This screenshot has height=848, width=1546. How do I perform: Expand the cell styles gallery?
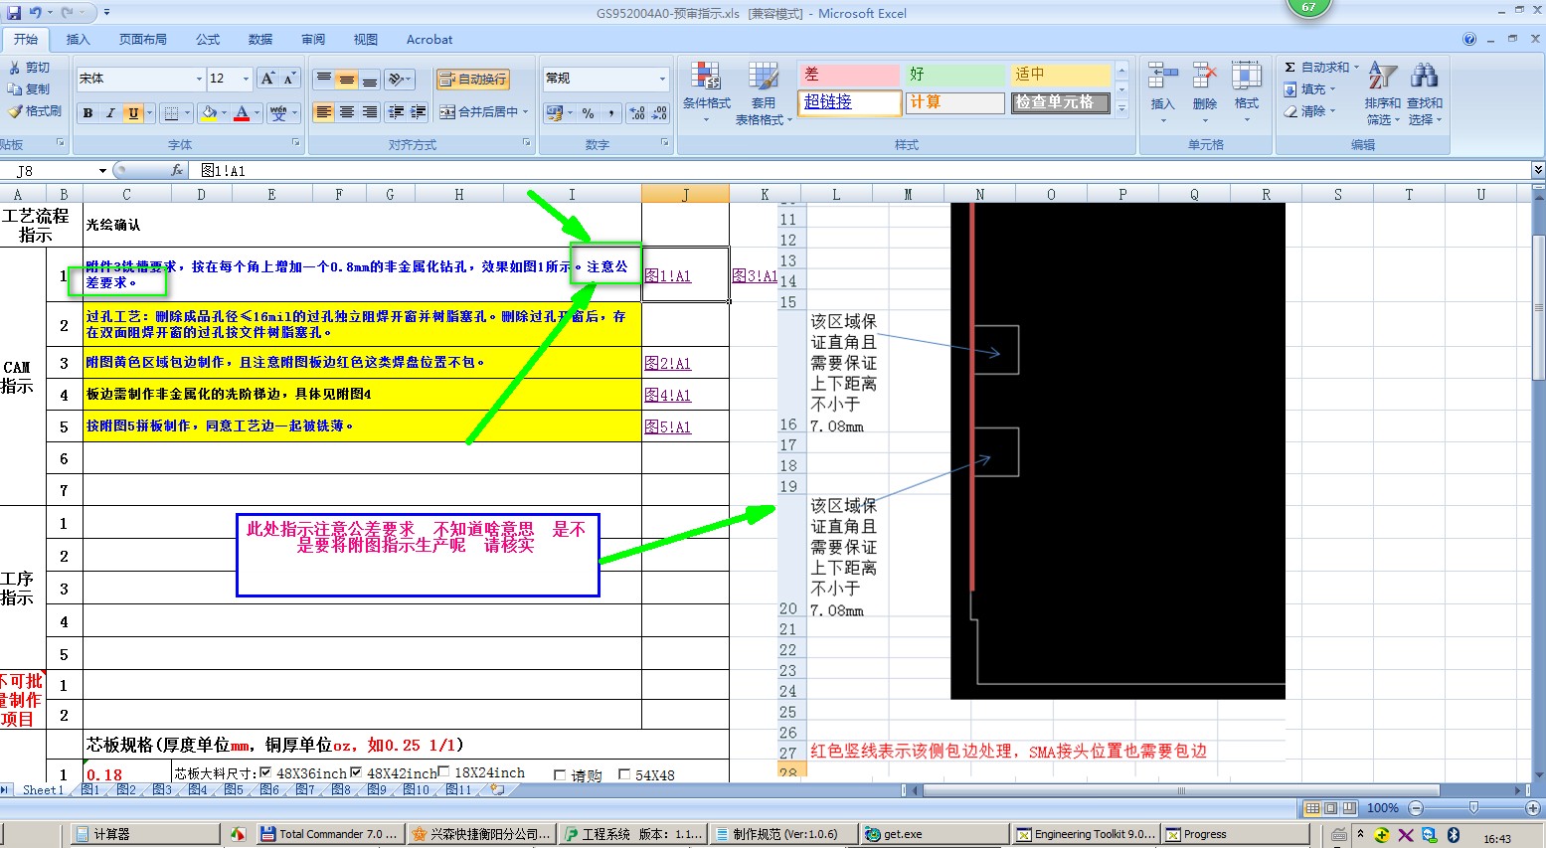coord(1122,107)
